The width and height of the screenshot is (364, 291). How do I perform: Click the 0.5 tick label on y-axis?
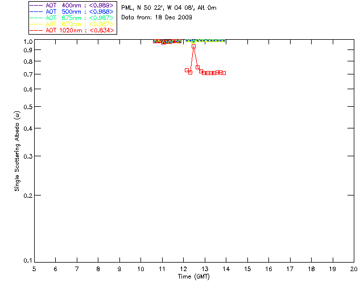(28, 107)
